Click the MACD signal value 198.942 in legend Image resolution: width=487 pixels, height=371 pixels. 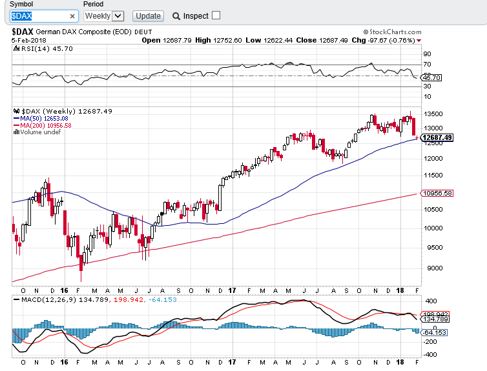coord(129,299)
